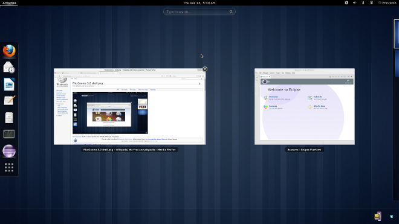Show all applications grid

[9, 167]
